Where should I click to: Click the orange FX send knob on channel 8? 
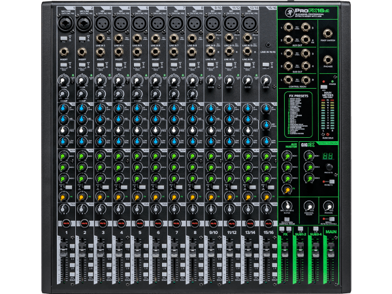pyautogui.click(x=193, y=196)
